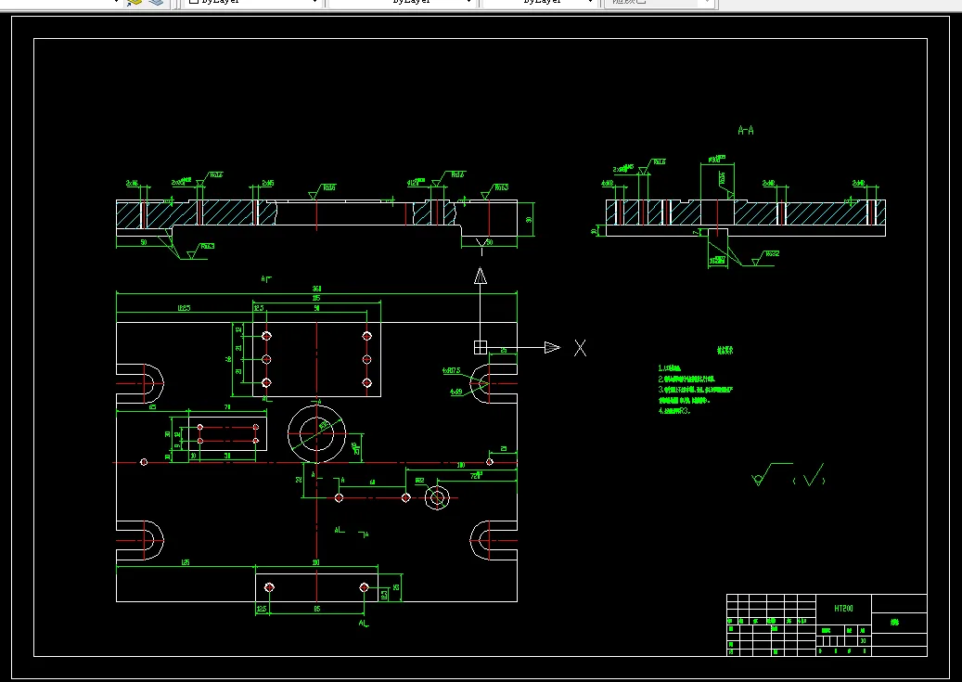This screenshot has width=962, height=682.
Task: Click the X axis label of UCS icon
Action: click(580, 348)
